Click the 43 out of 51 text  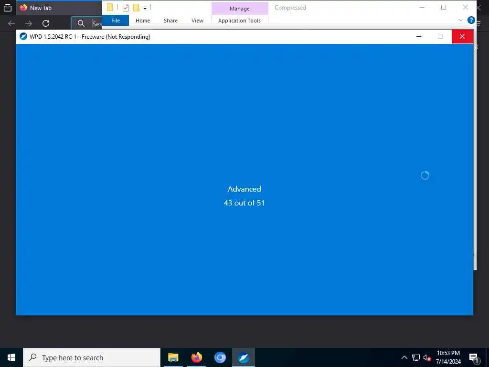point(244,203)
